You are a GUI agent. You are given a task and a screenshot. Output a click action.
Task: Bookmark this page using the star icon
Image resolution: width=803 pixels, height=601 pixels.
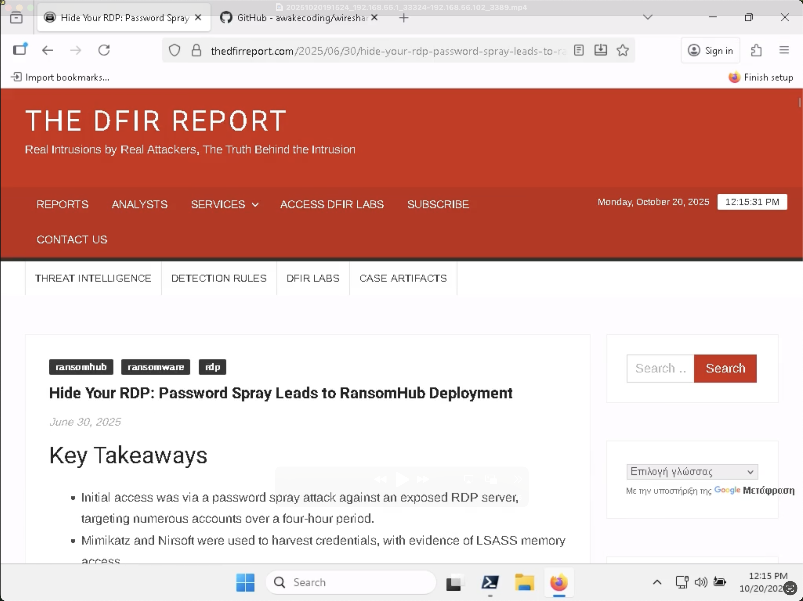tap(623, 50)
